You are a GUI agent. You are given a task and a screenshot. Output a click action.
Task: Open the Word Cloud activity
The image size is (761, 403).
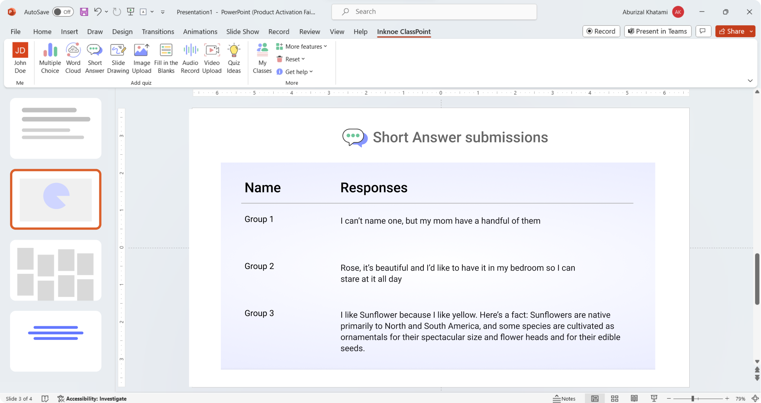(x=73, y=58)
